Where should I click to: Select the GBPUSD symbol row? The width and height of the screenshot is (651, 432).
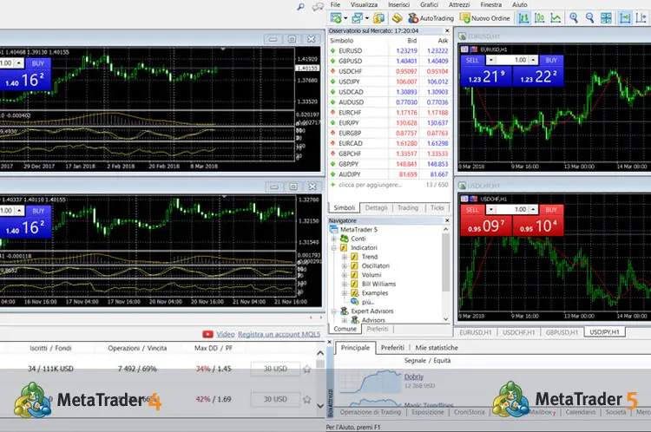pos(389,61)
